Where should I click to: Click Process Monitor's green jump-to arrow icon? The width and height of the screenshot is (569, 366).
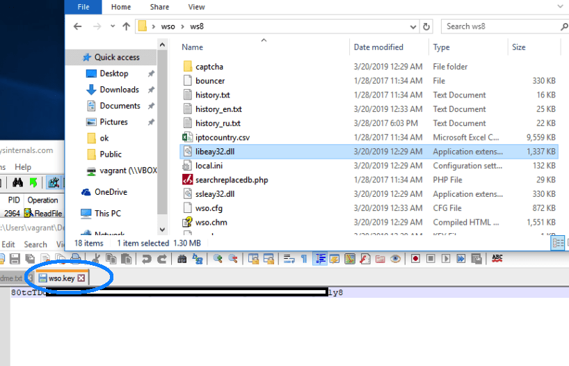click(x=33, y=182)
